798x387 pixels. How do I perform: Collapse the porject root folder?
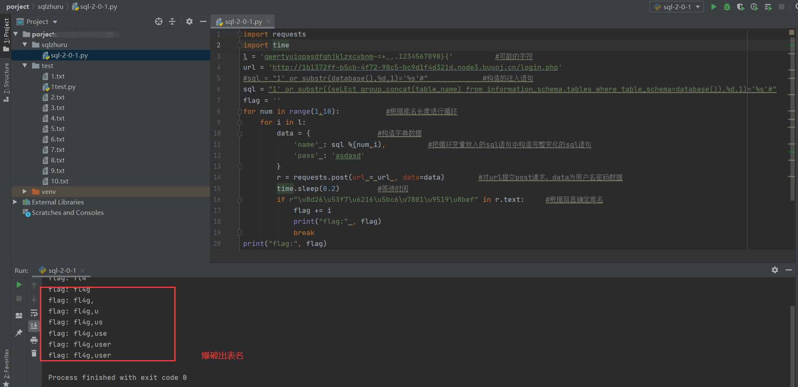(x=16, y=34)
